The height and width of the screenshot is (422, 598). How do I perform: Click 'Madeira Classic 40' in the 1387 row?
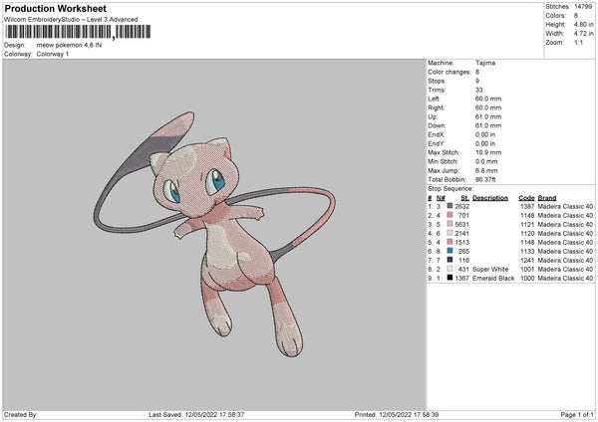pyautogui.click(x=565, y=206)
